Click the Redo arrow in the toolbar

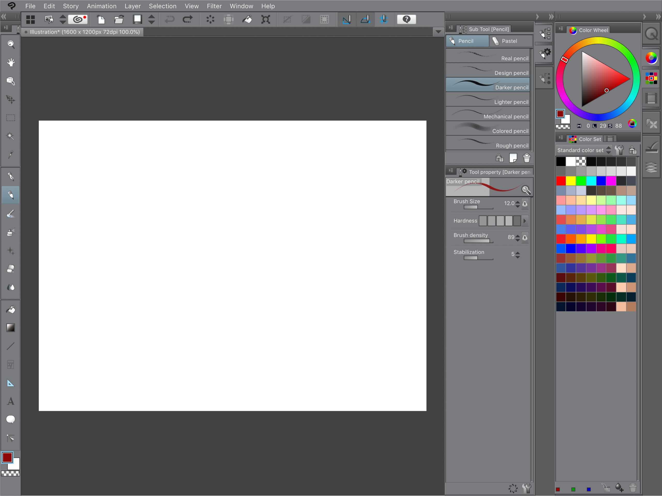188,20
